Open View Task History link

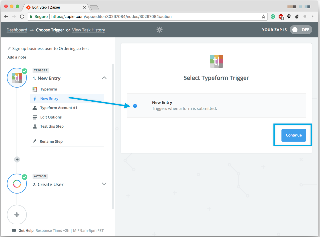point(88,30)
